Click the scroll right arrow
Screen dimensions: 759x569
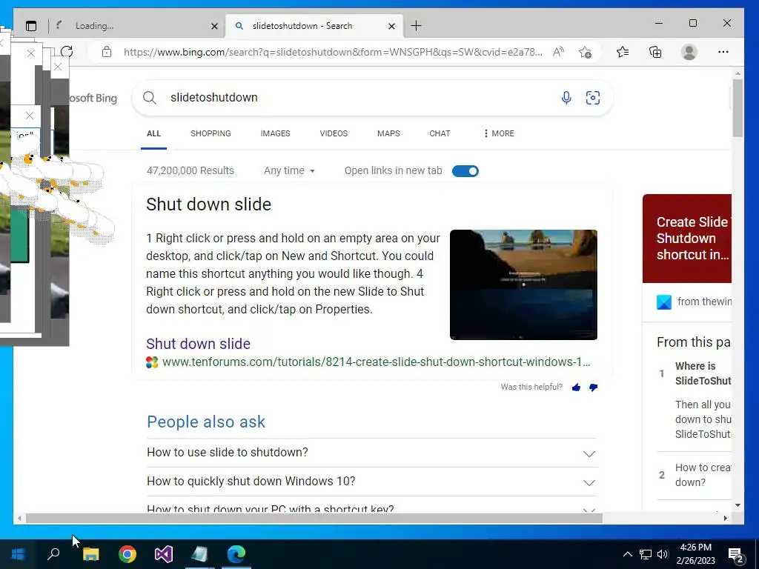click(x=726, y=518)
